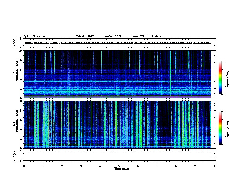Click the "VLF Spectra" plot title
Image resolution: width=241 pixels, height=186 pixels.
(x=34, y=36)
